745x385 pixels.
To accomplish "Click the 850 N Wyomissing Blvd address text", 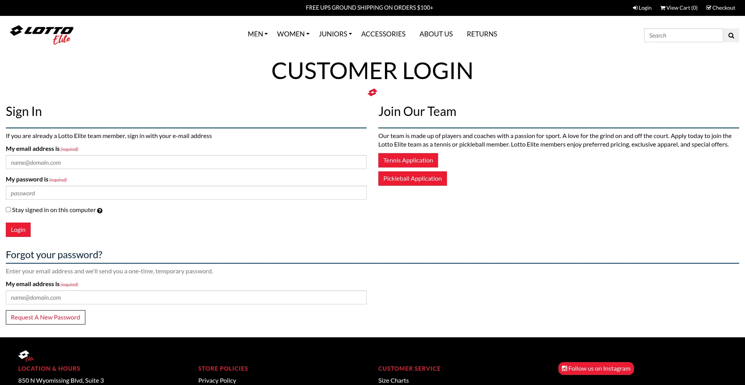I will click(x=61, y=381).
